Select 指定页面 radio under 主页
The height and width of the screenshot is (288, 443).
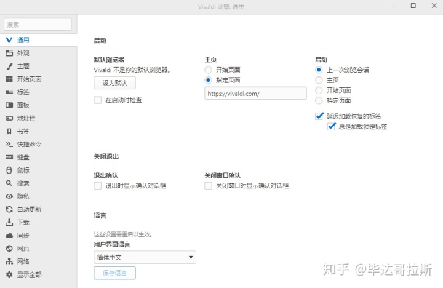coord(208,80)
